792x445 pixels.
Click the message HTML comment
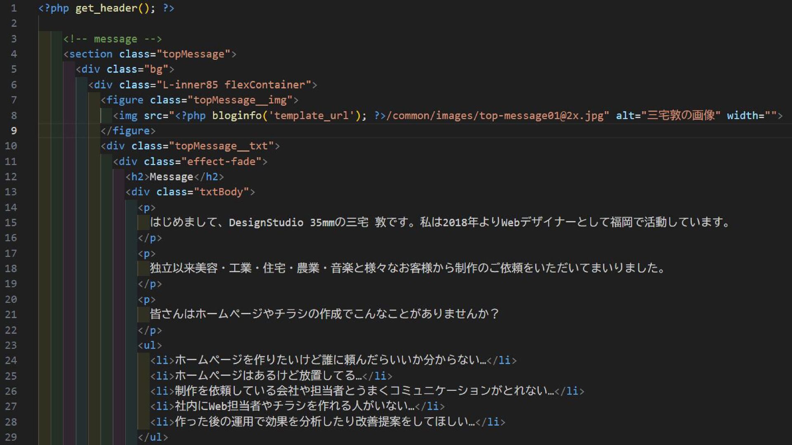click(112, 39)
